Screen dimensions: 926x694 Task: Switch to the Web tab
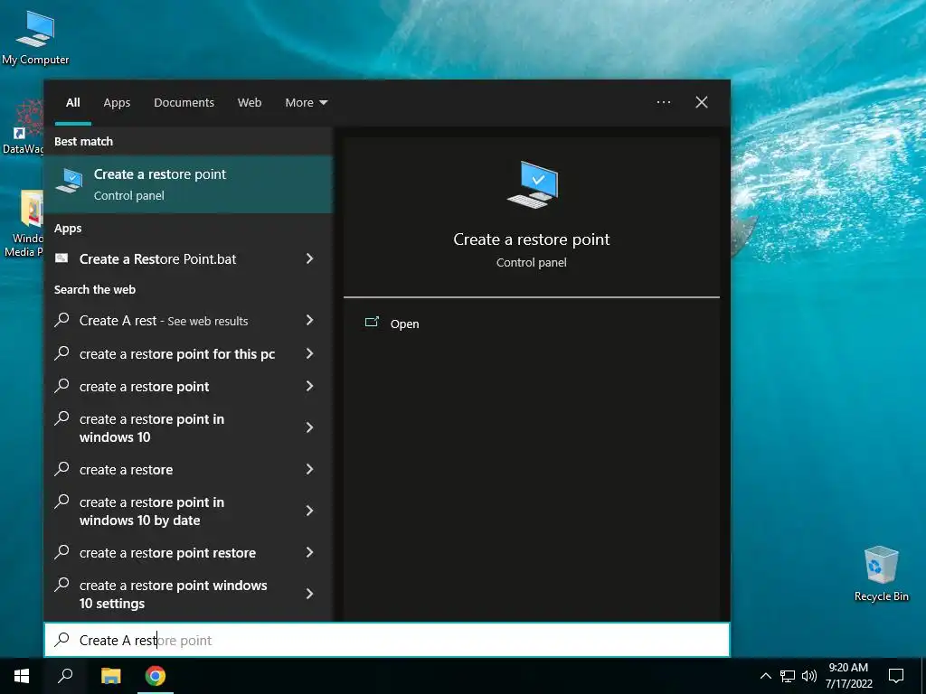point(250,103)
